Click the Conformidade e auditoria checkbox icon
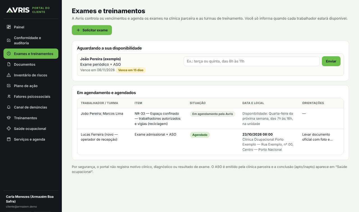 tap(9, 40)
